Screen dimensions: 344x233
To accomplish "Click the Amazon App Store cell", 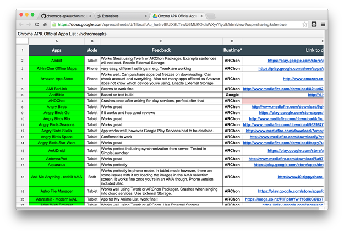I will tap(57, 79).
